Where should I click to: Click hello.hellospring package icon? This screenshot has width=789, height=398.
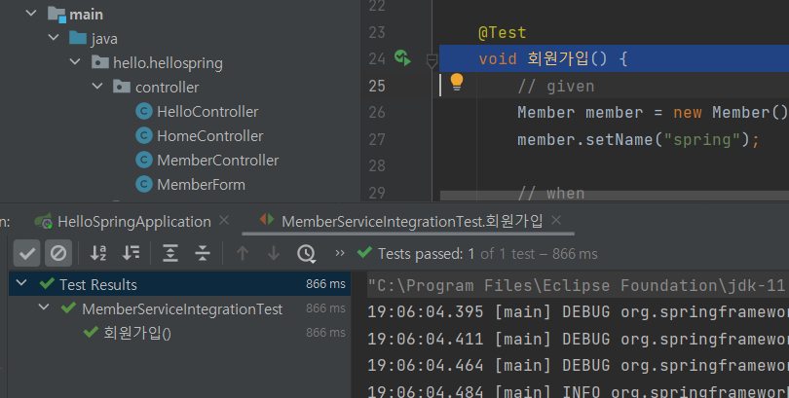pyautogui.click(x=99, y=62)
